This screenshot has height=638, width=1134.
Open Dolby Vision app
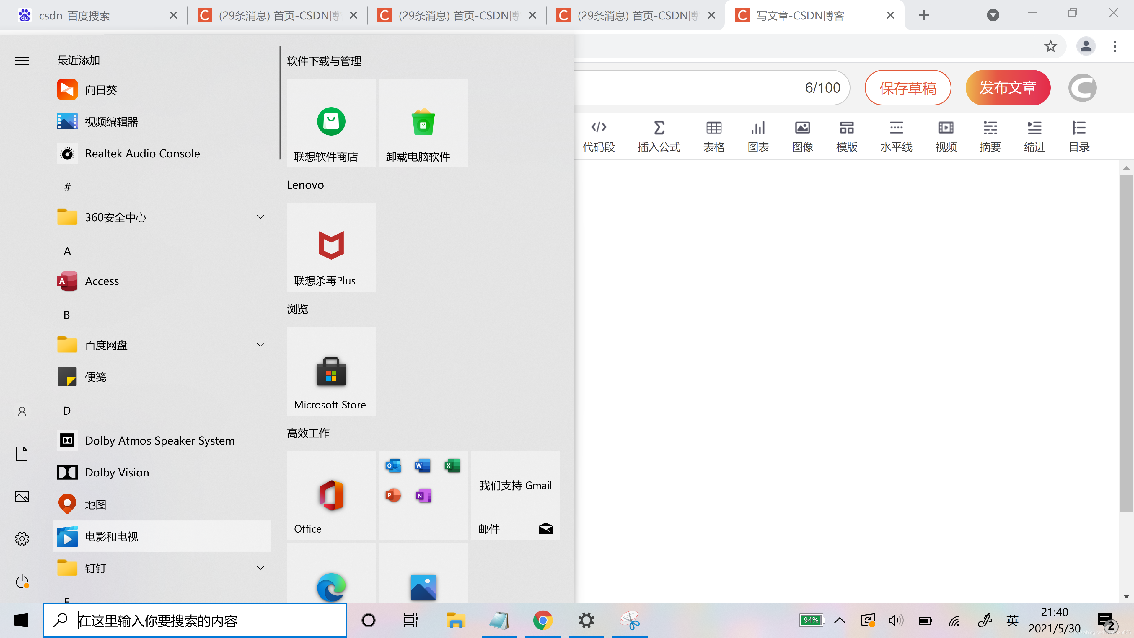(x=162, y=473)
